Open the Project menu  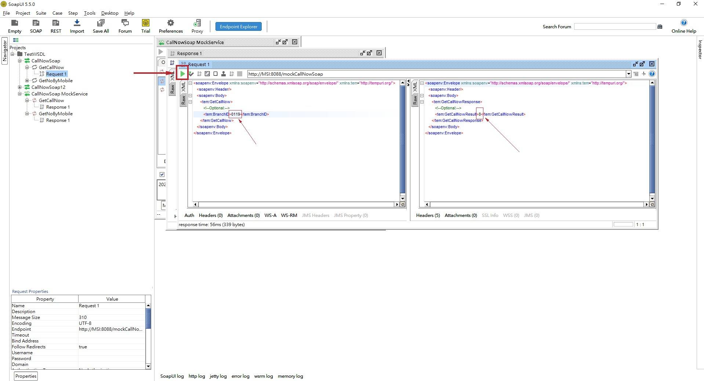pos(23,13)
